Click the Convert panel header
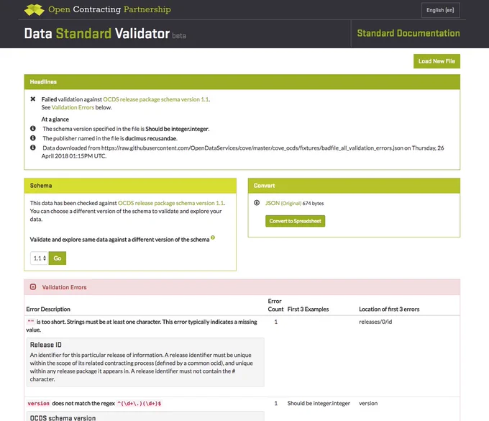The image size is (489, 421). (x=354, y=186)
